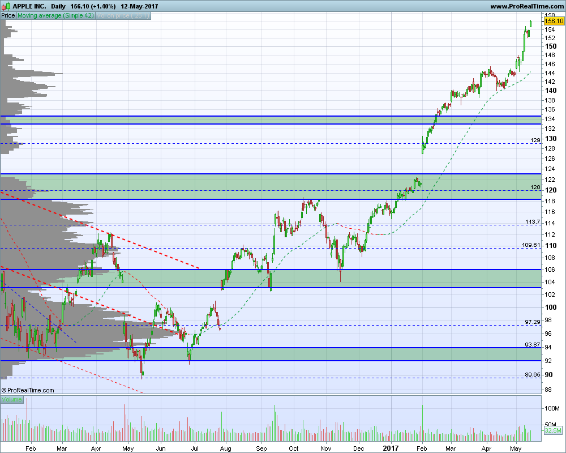Click the 2017 year label on the time axis
The width and height of the screenshot is (566, 453).
pyautogui.click(x=391, y=448)
